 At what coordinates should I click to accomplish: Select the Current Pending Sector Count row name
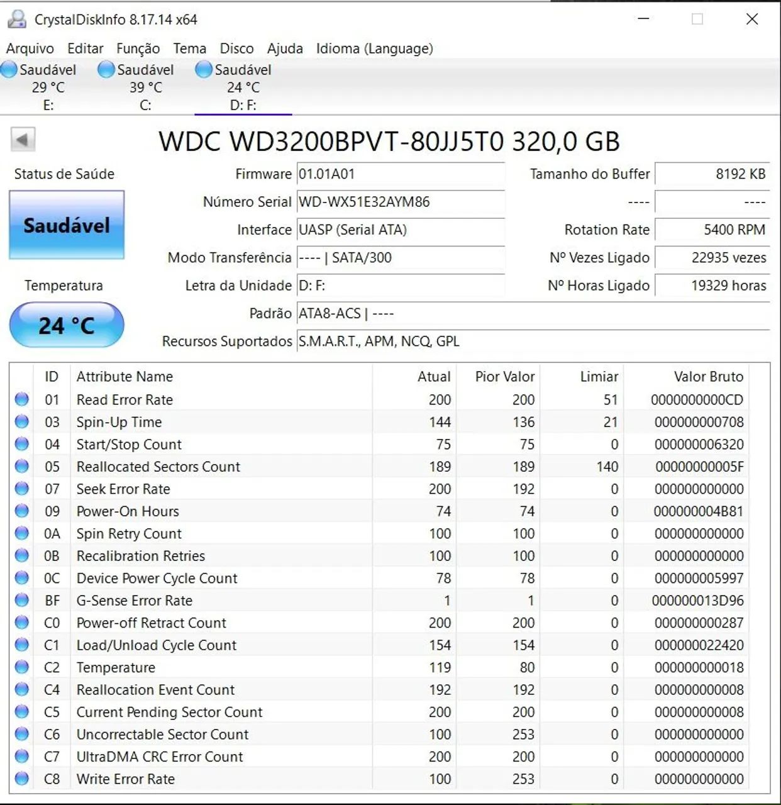169,712
